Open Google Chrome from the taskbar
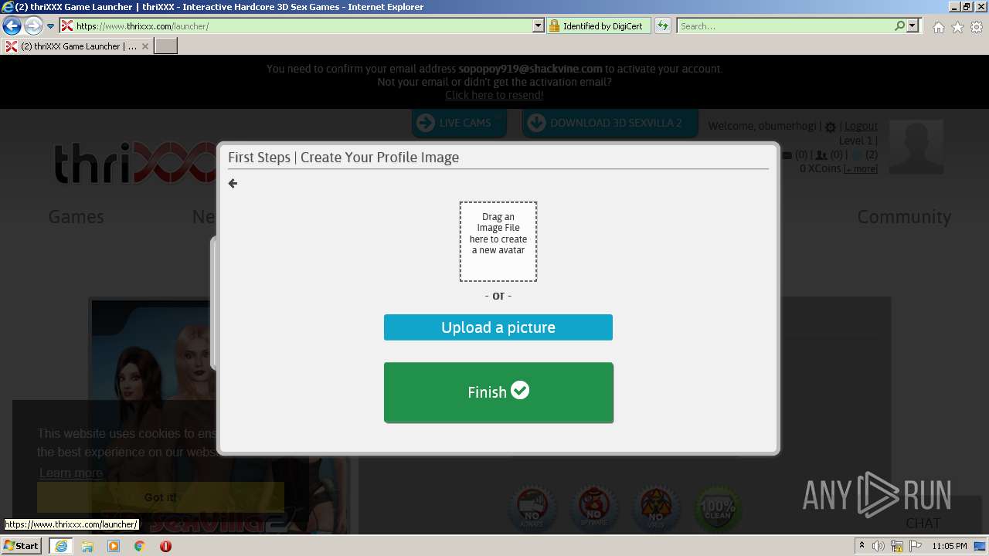This screenshot has width=989, height=556. pos(140,546)
